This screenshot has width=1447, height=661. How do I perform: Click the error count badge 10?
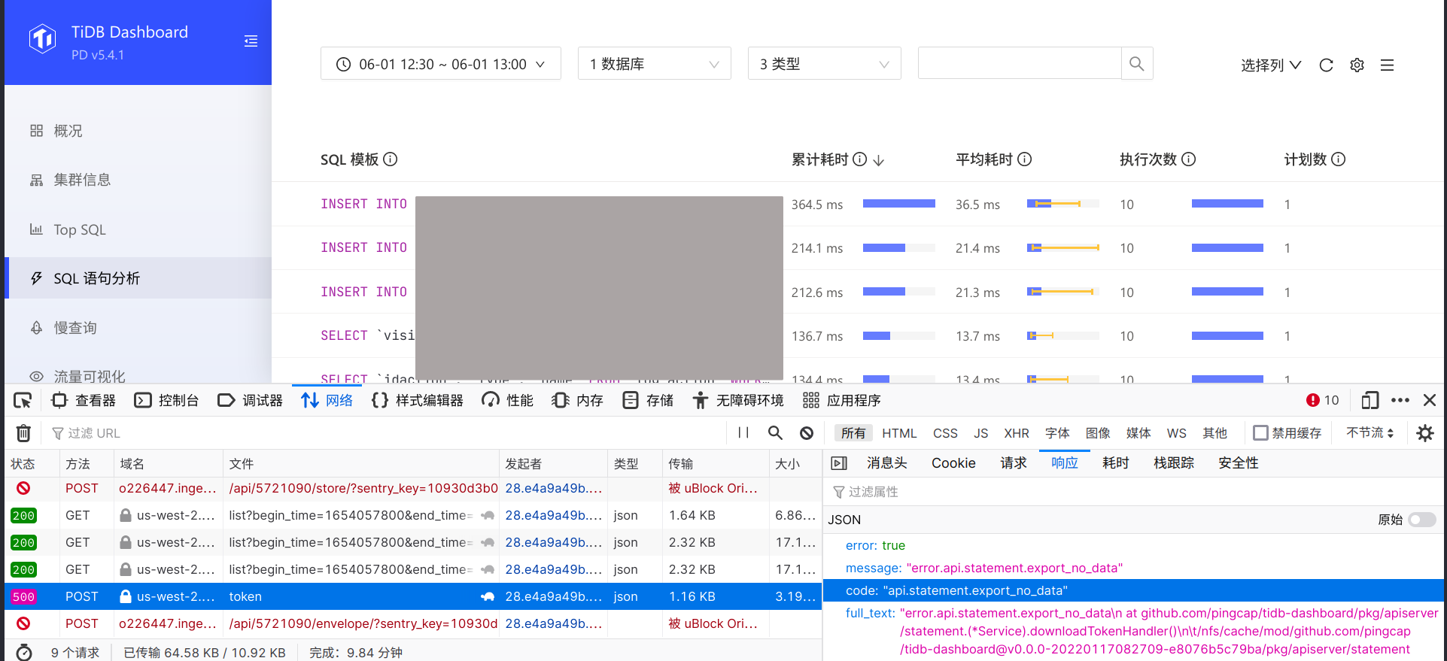tap(1323, 401)
